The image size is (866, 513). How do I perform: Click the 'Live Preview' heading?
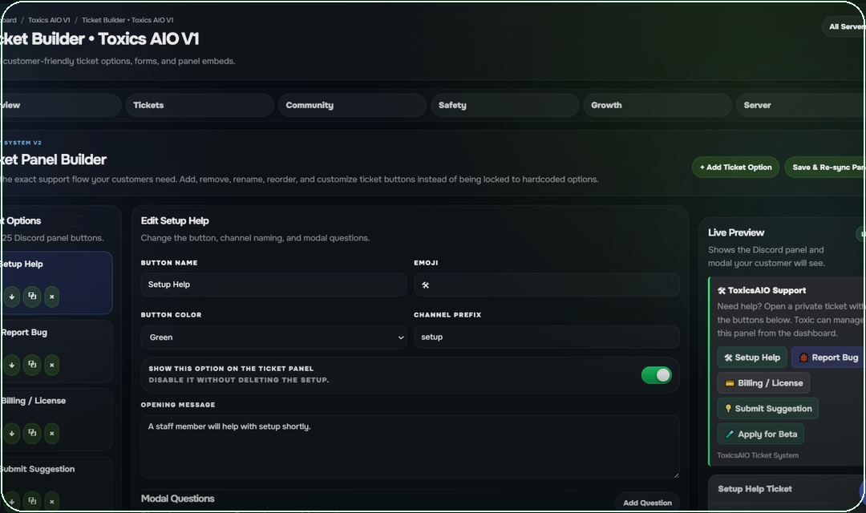coord(736,233)
